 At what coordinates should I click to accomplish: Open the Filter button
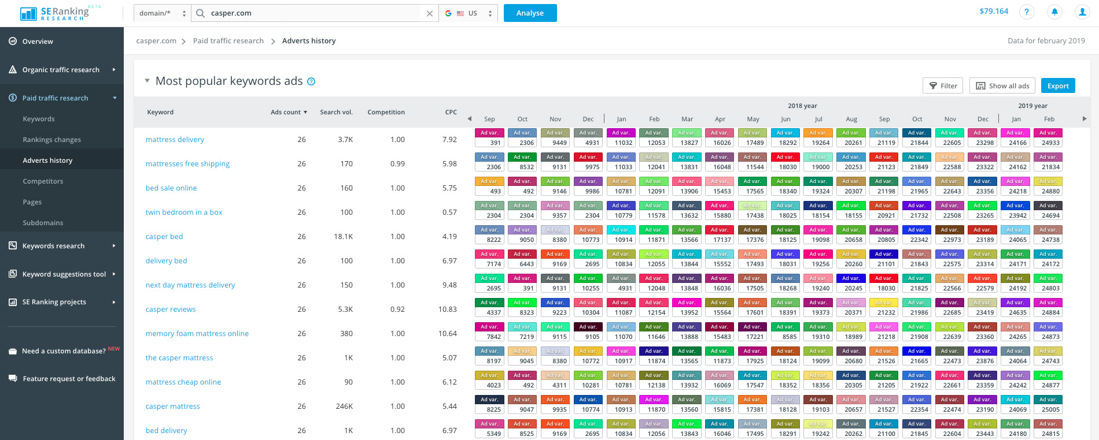(943, 85)
